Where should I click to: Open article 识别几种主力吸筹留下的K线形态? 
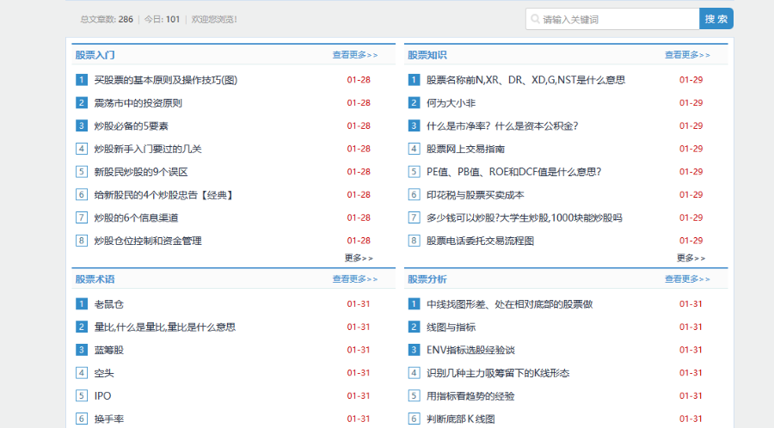(498, 373)
